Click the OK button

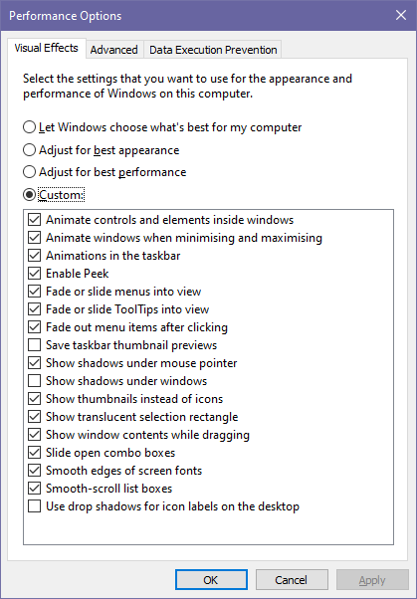pyautogui.click(x=211, y=580)
